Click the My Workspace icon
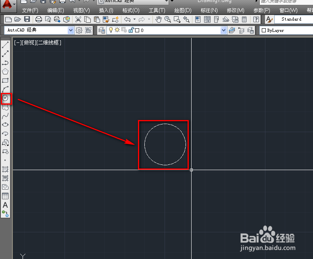The height and width of the screenshot is (259, 313). click(88, 30)
